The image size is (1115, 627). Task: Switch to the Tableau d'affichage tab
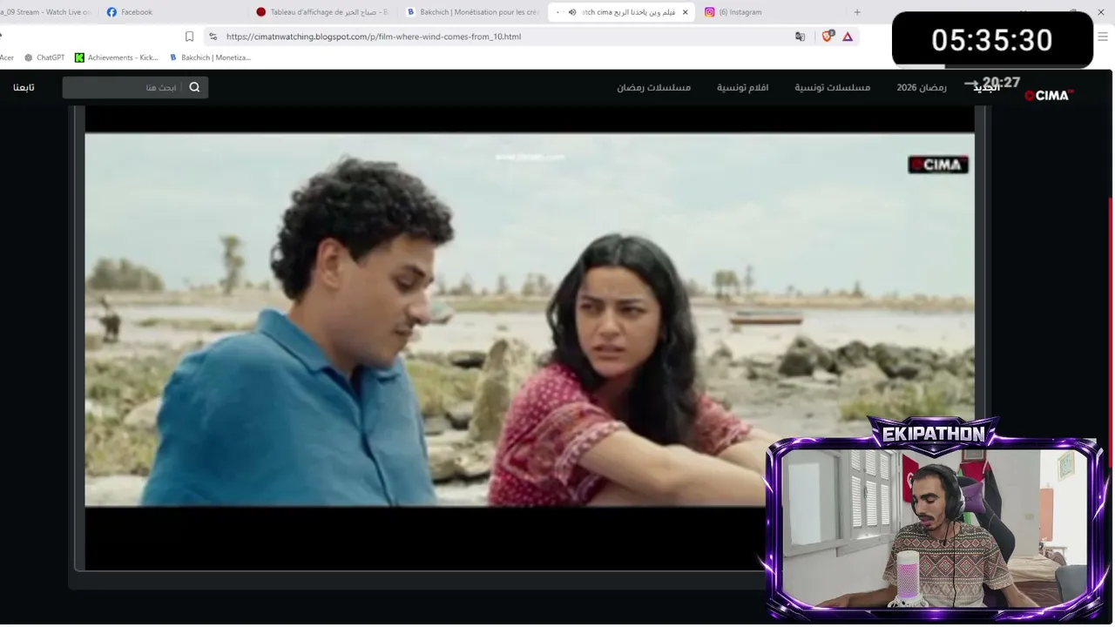tap(323, 12)
